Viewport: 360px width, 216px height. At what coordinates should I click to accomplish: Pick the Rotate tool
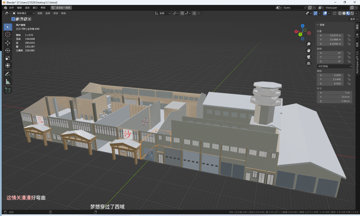click(8, 50)
